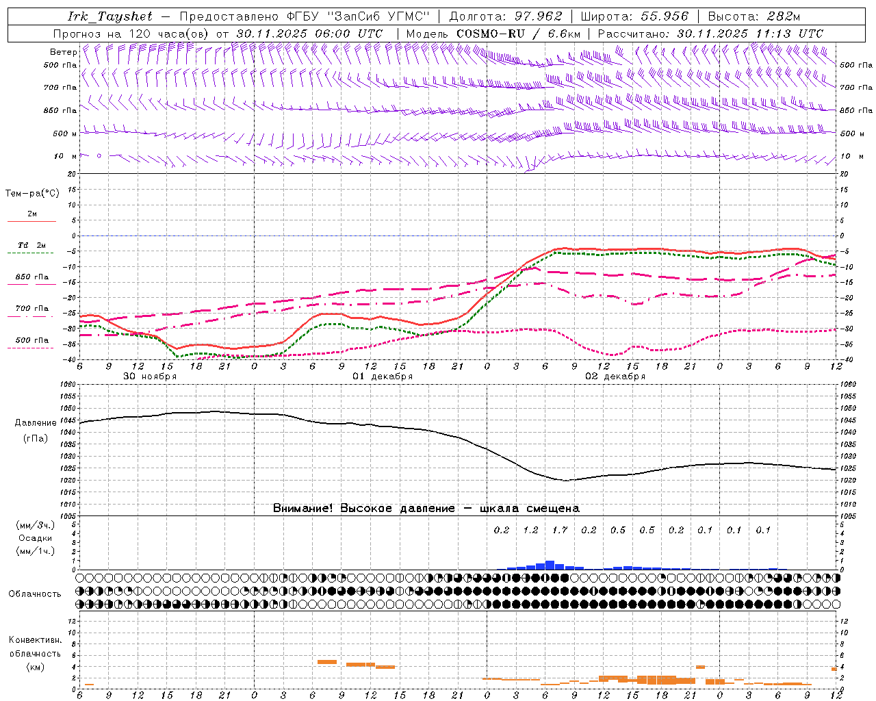Click the forecast start time 30.11.2025 06:00 UTC
This screenshot has width=876, height=701.
point(309,34)
